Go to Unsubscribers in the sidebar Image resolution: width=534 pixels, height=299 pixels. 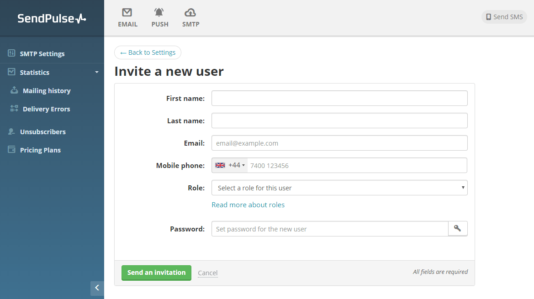point(43,131)
